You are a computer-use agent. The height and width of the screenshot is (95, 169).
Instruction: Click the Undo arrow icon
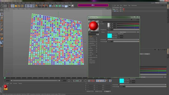tap(2, 6)
